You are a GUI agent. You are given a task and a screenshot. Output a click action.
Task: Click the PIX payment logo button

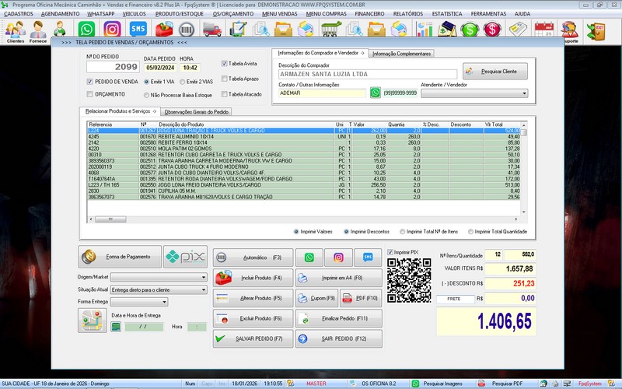coord(187,256)
